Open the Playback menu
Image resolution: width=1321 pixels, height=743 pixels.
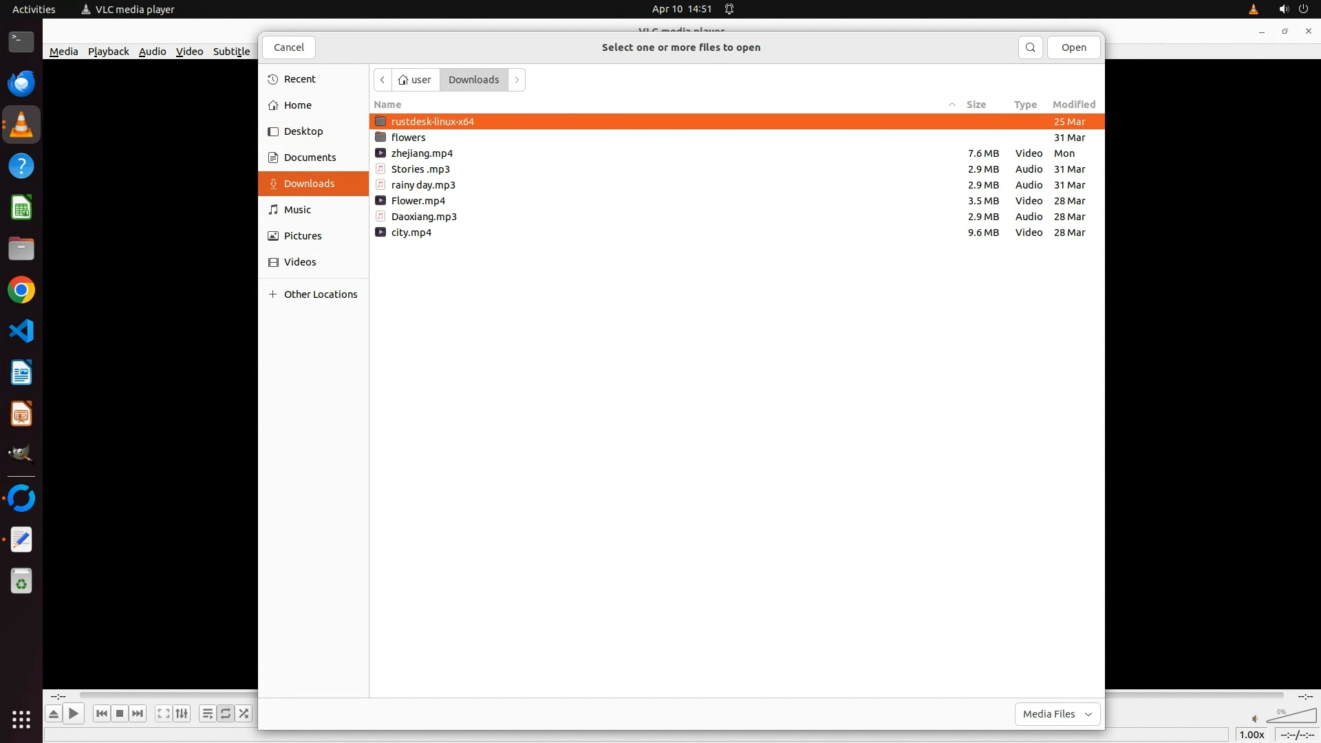[x=108, y=52]
